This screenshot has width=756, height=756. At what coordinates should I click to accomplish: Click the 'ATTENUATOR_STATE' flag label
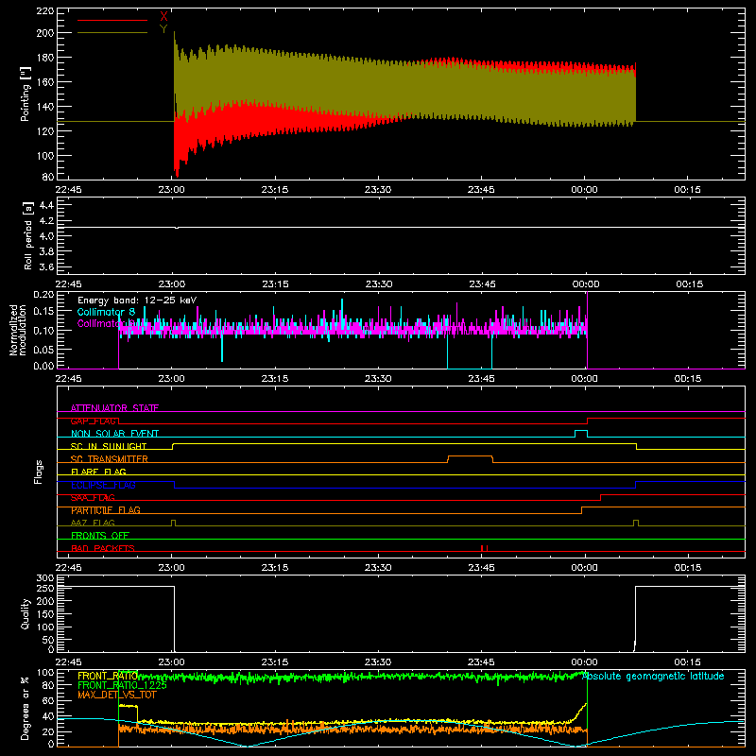[x=114, y=408]
